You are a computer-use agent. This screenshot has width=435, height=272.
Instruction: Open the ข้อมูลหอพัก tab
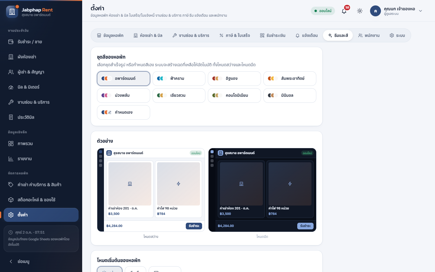[110, 35]
